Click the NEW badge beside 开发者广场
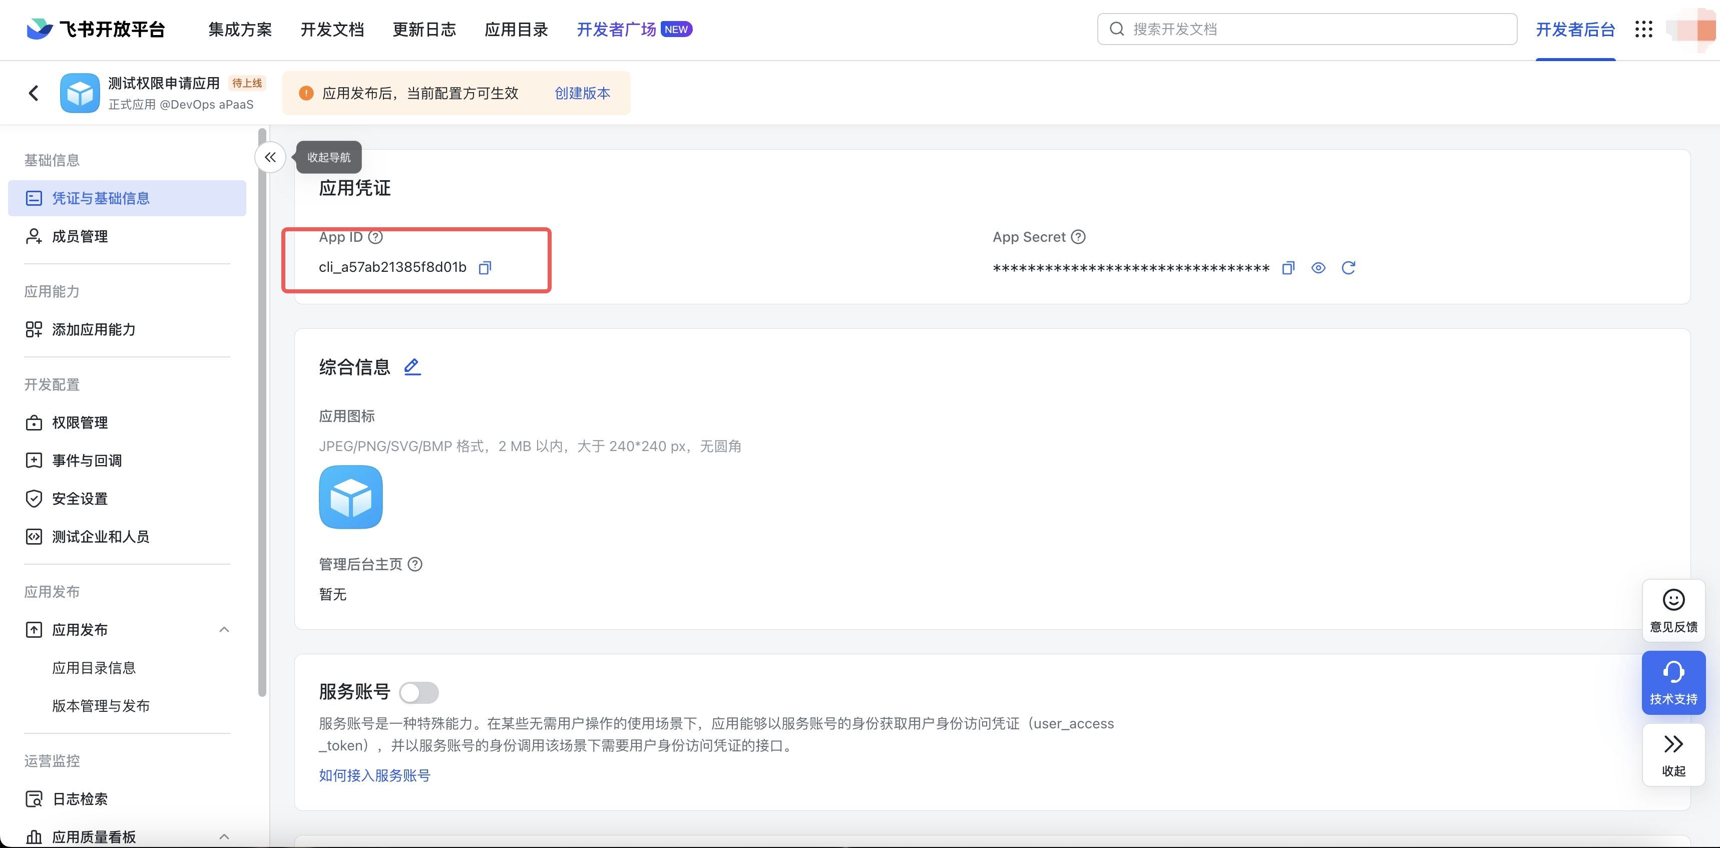 tap(676, 30)
